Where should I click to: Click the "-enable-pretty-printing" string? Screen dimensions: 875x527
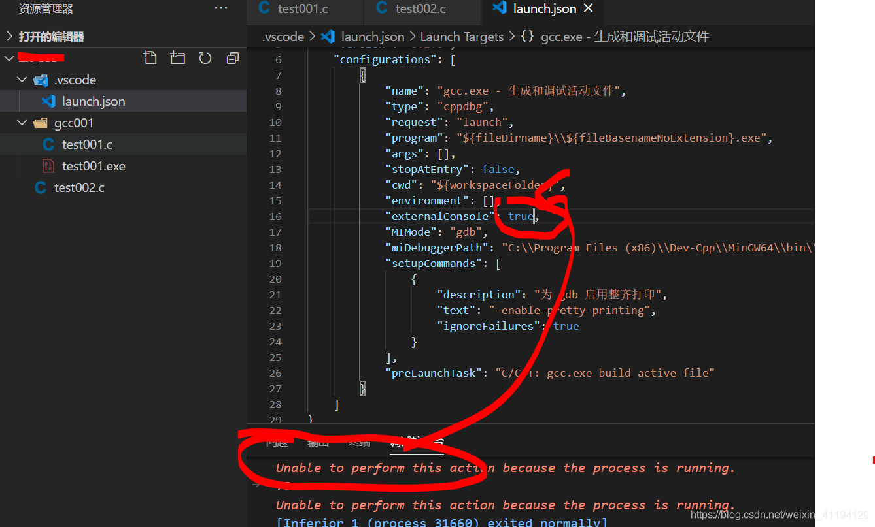[x=570, y=310]
